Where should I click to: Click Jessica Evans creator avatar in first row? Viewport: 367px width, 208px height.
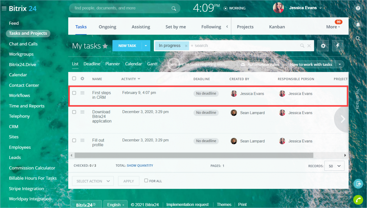234,93
